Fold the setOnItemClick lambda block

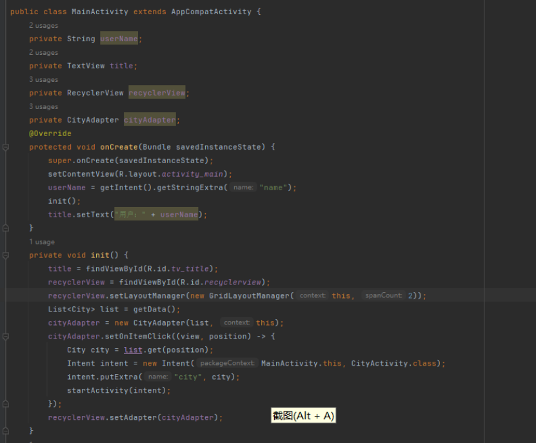coord(6,337)
